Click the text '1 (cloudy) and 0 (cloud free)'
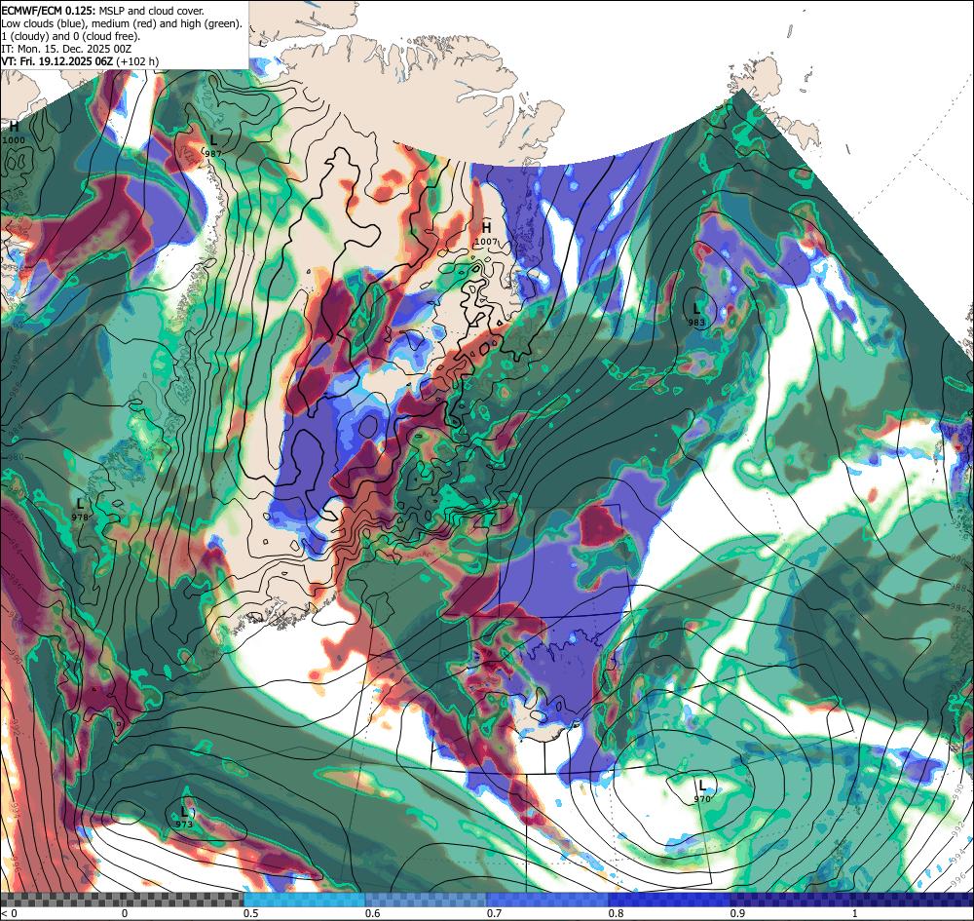 point(71,35)
